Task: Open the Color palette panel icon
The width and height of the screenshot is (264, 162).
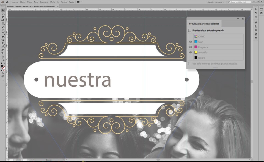Action: (x=256, y=22)
